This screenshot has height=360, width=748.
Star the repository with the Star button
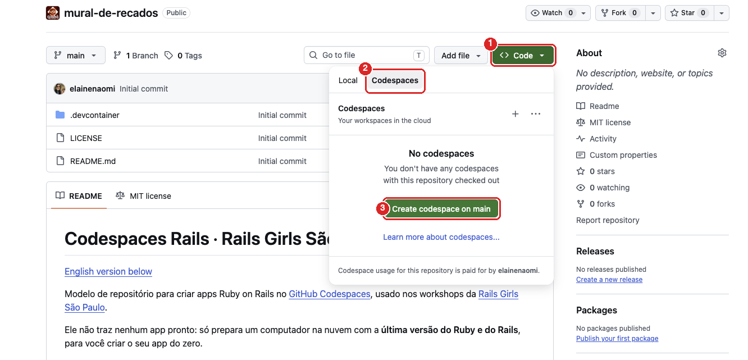pyautogui.click(x=690, y=13)
